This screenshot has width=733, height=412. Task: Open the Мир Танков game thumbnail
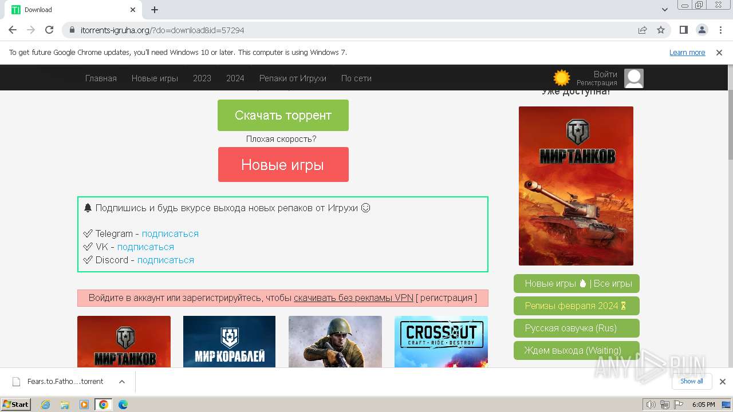[x=124, y=342]
